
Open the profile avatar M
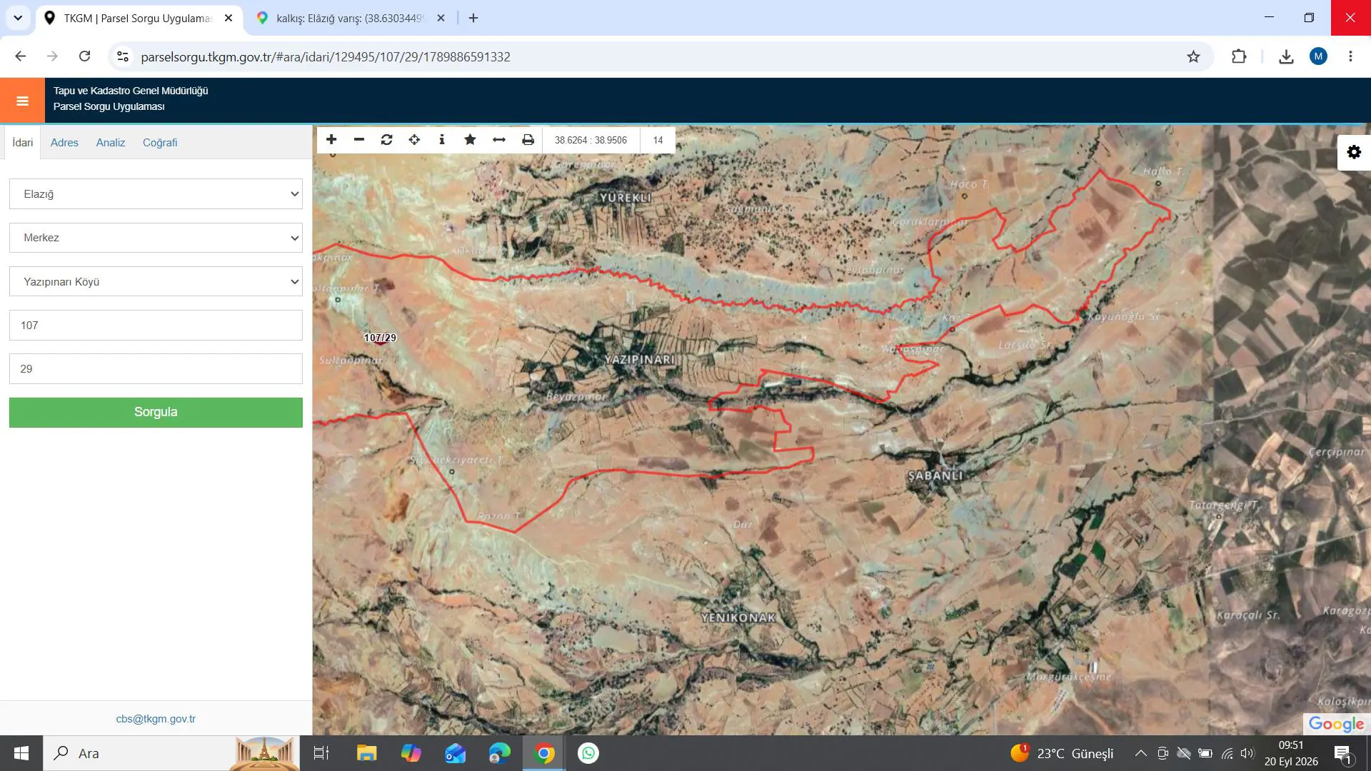pos(1318,56)
